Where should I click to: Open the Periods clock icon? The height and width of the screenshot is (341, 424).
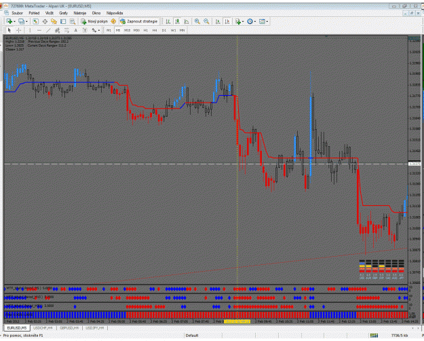(250, 21)
